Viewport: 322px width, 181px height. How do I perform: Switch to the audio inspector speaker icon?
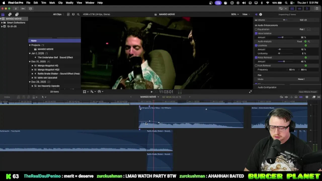pyautogui.click(x=256, y=14)
